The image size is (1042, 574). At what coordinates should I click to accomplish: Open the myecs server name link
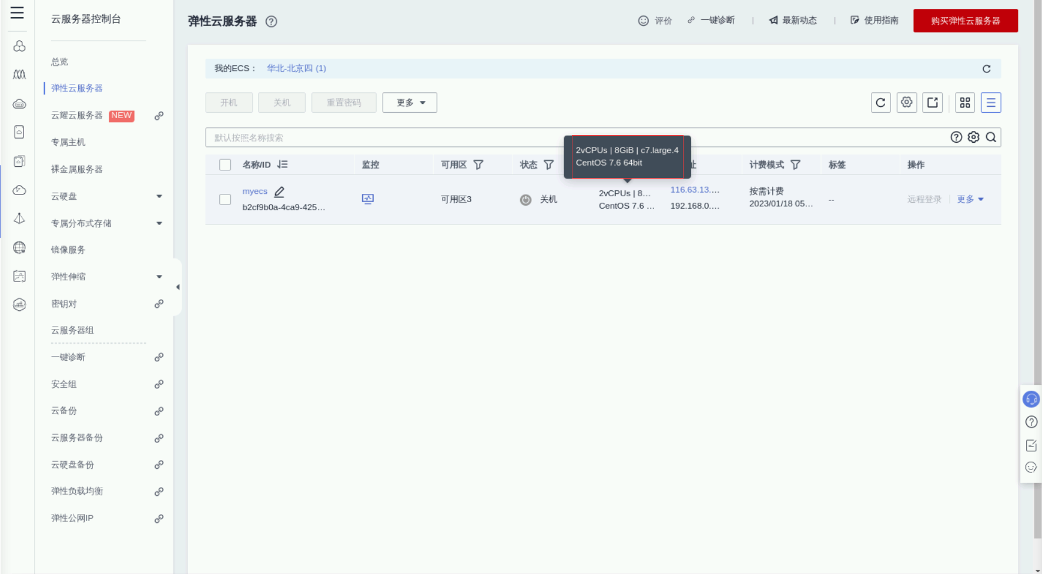tap(255, 192)
